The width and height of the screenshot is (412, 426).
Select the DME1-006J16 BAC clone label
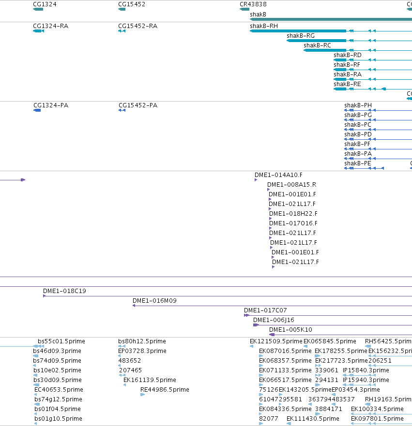[x=274, y=320]
